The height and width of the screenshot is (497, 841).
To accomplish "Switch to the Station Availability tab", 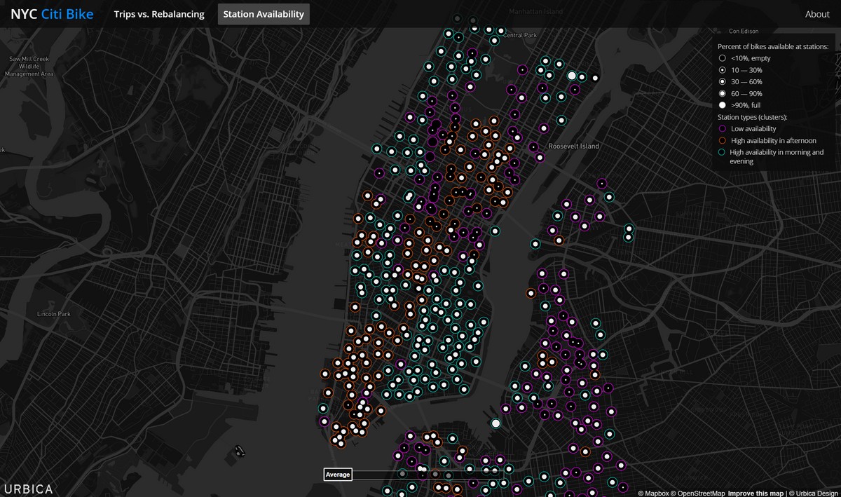I will 264,14.
